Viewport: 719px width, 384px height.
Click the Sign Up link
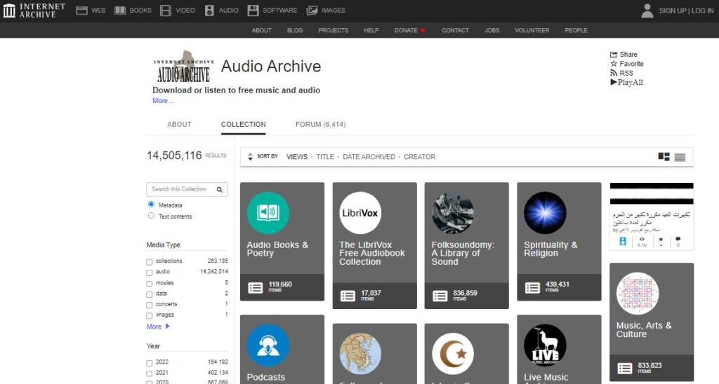point(673,11)
